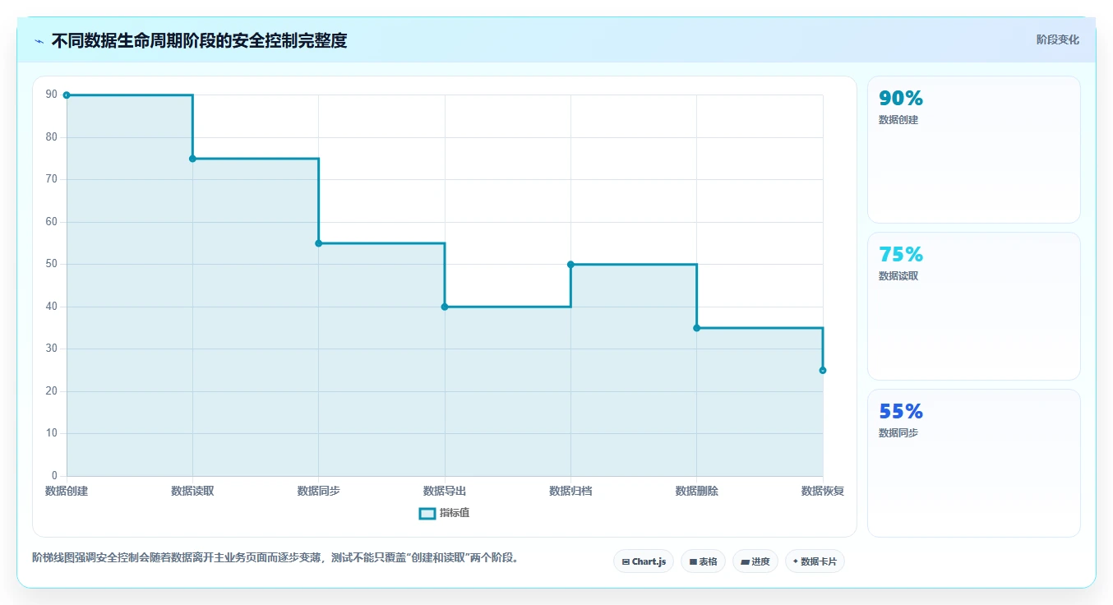Toggle the 指标值 legend swatch

pyautogui.click(x=427, y=514)
